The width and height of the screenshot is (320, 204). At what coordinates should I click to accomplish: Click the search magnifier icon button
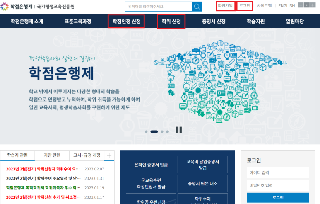197,7
